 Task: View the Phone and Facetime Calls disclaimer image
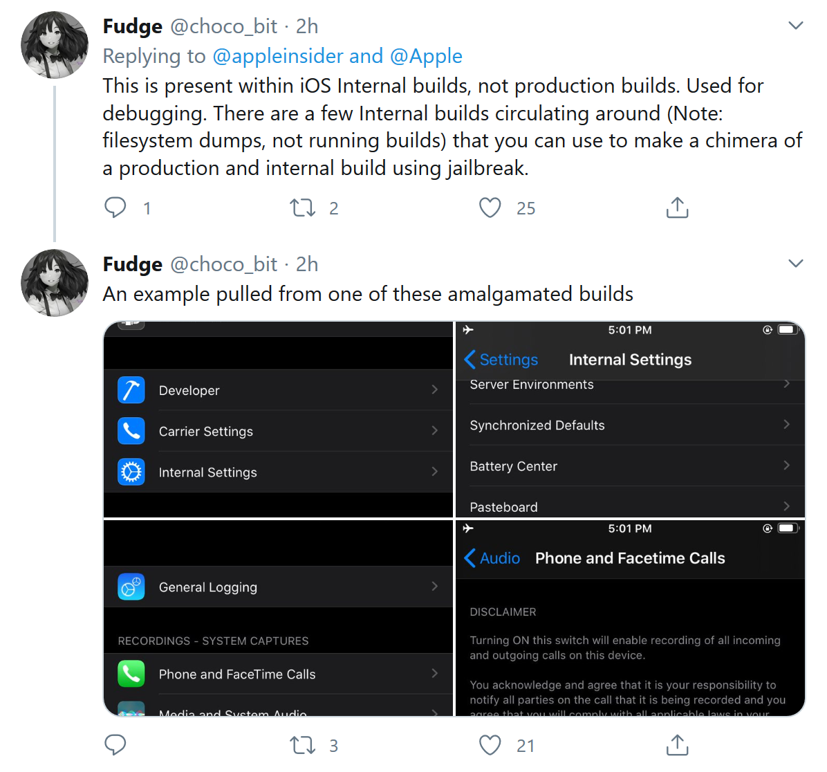click(x=630, y=618)
